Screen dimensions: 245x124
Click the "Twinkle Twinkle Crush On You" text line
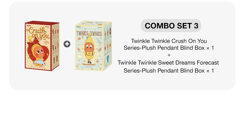pyautogui.click(x=169, y=41)
